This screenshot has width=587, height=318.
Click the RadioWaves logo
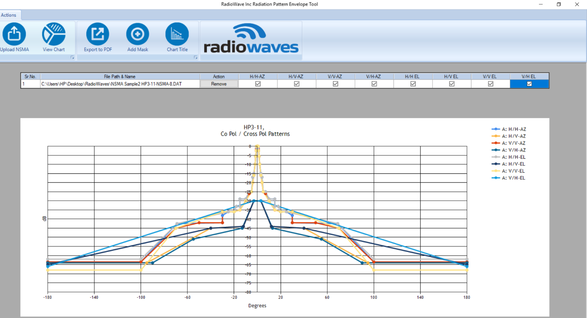point(251,39)
